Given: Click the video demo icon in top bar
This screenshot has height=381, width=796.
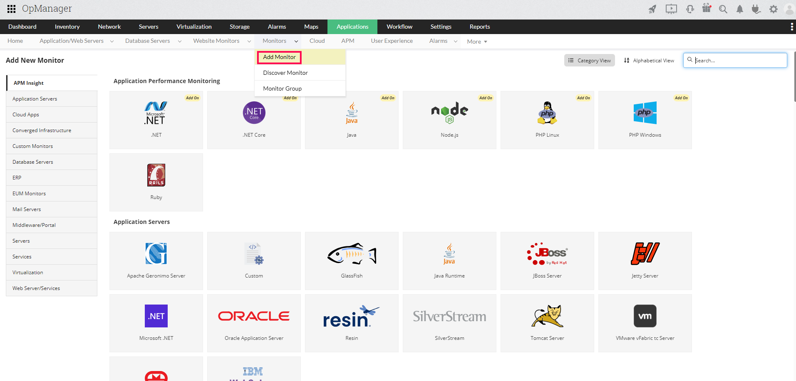Looking at the screenshot, I should (671, 9).
